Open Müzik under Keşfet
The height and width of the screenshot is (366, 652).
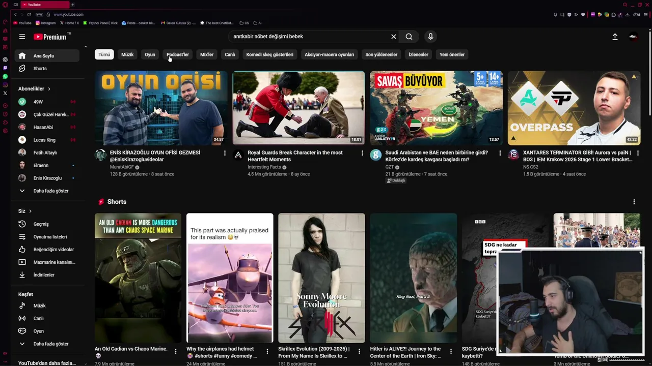tap(46, 306)
